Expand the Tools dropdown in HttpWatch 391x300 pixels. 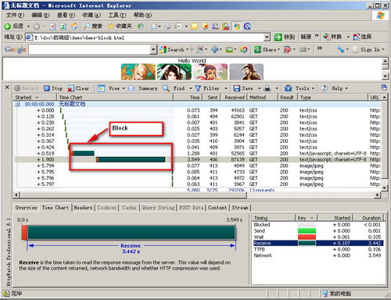(x=313, y=88)
